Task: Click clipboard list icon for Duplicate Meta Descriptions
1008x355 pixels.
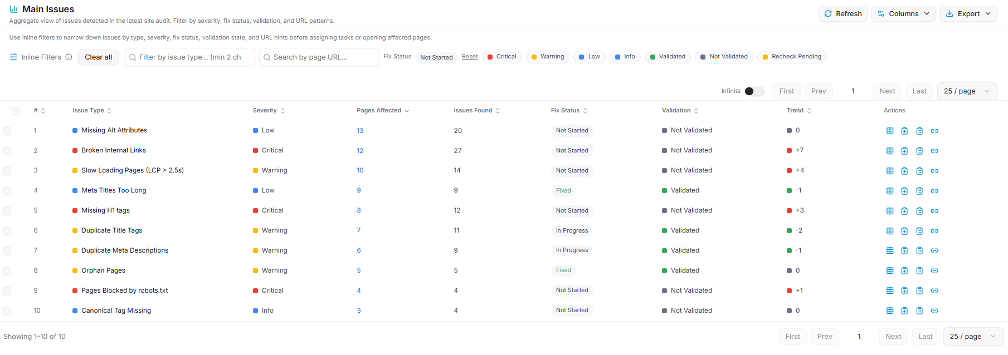Action: point(919,251)
